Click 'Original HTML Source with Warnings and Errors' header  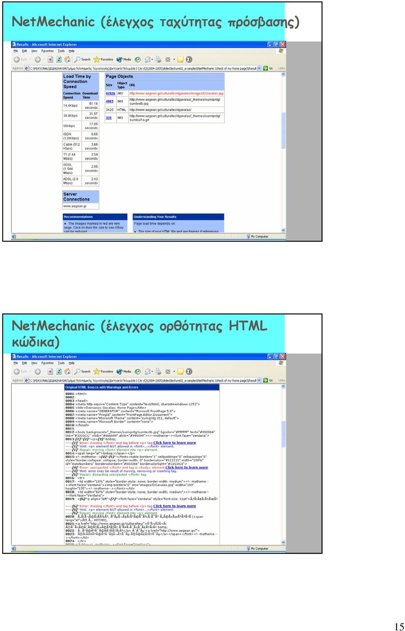pos(142,387)
